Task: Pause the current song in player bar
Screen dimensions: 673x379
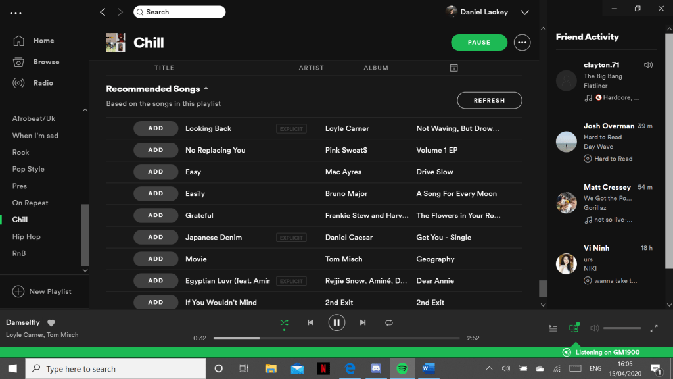Action: [x=336, y=322]
